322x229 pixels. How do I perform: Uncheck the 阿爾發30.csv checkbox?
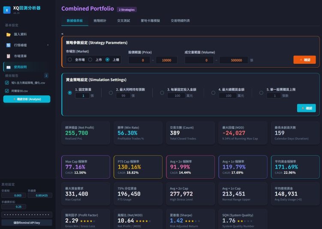6,91
